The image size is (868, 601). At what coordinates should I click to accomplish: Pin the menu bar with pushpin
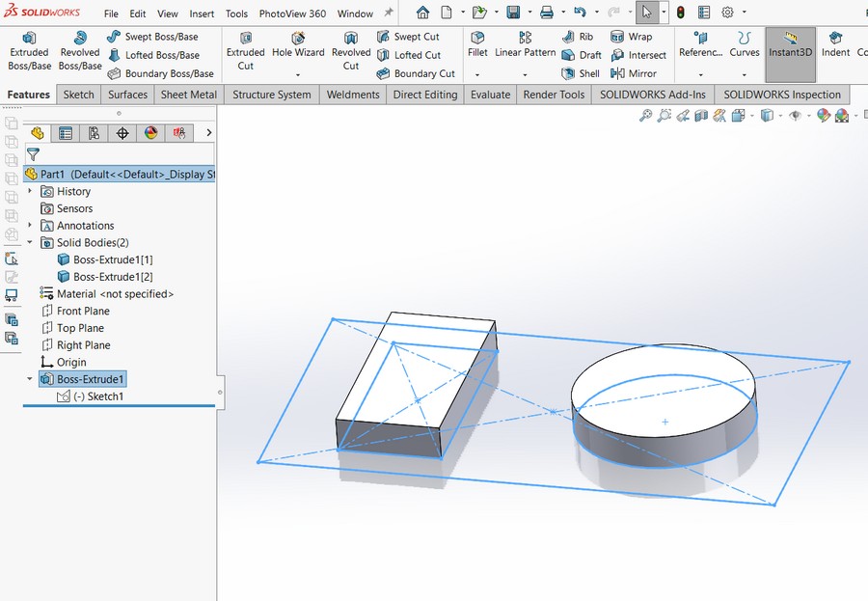[x=389, y=13]
